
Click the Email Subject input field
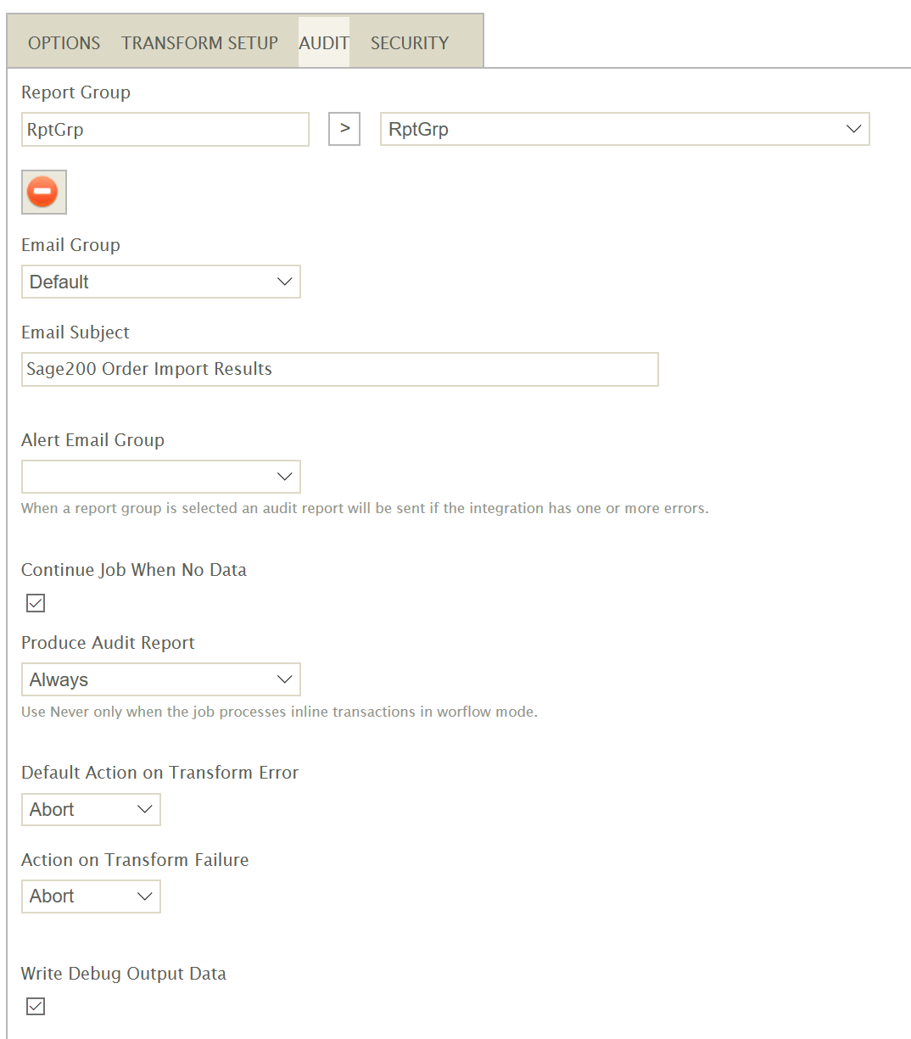coord(340,369)
